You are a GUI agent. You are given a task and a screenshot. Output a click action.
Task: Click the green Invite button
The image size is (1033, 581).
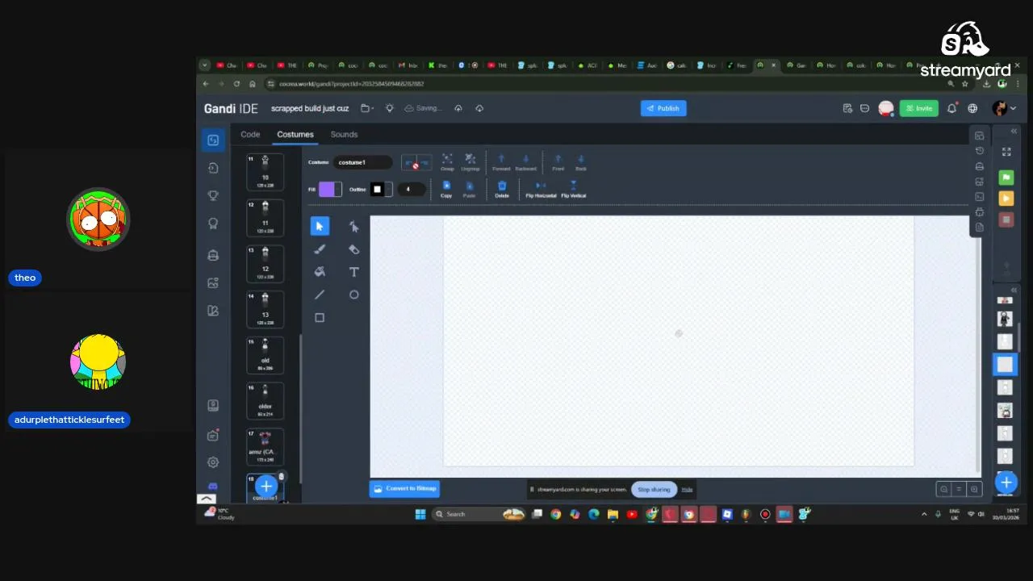pyautogui.click(x=919, y=108)
